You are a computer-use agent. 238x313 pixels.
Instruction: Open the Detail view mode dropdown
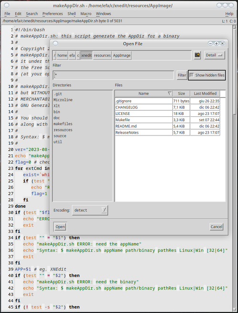pyautogui.click(x=215, y=55)
